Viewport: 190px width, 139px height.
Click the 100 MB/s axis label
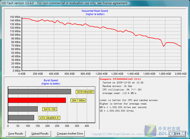click(x=15, y=35)
